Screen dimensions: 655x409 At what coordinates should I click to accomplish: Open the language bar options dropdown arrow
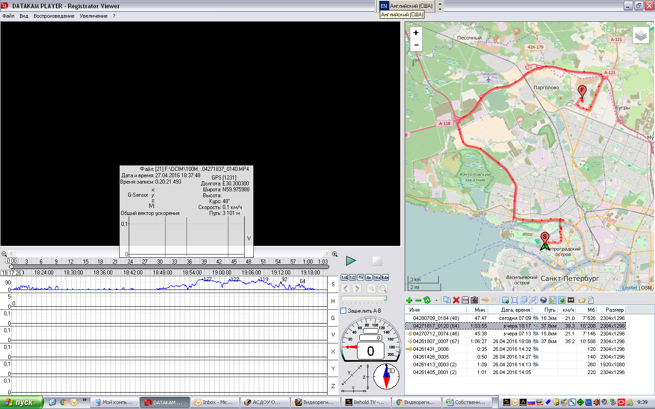pyautogui.click(x=439, y=9)
